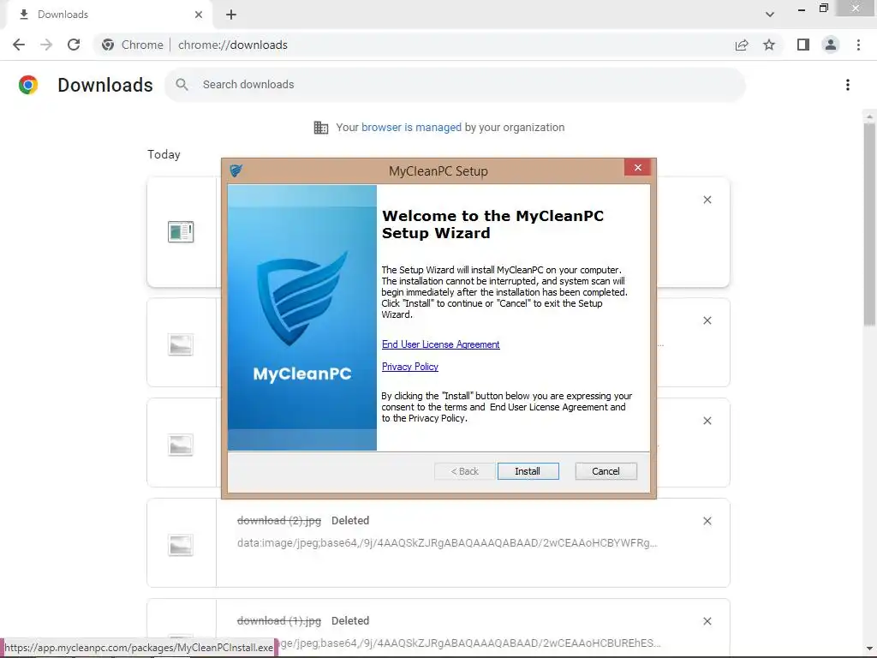Open the Chrome profile avatar

pyautogui.click(x=831, y=45)
